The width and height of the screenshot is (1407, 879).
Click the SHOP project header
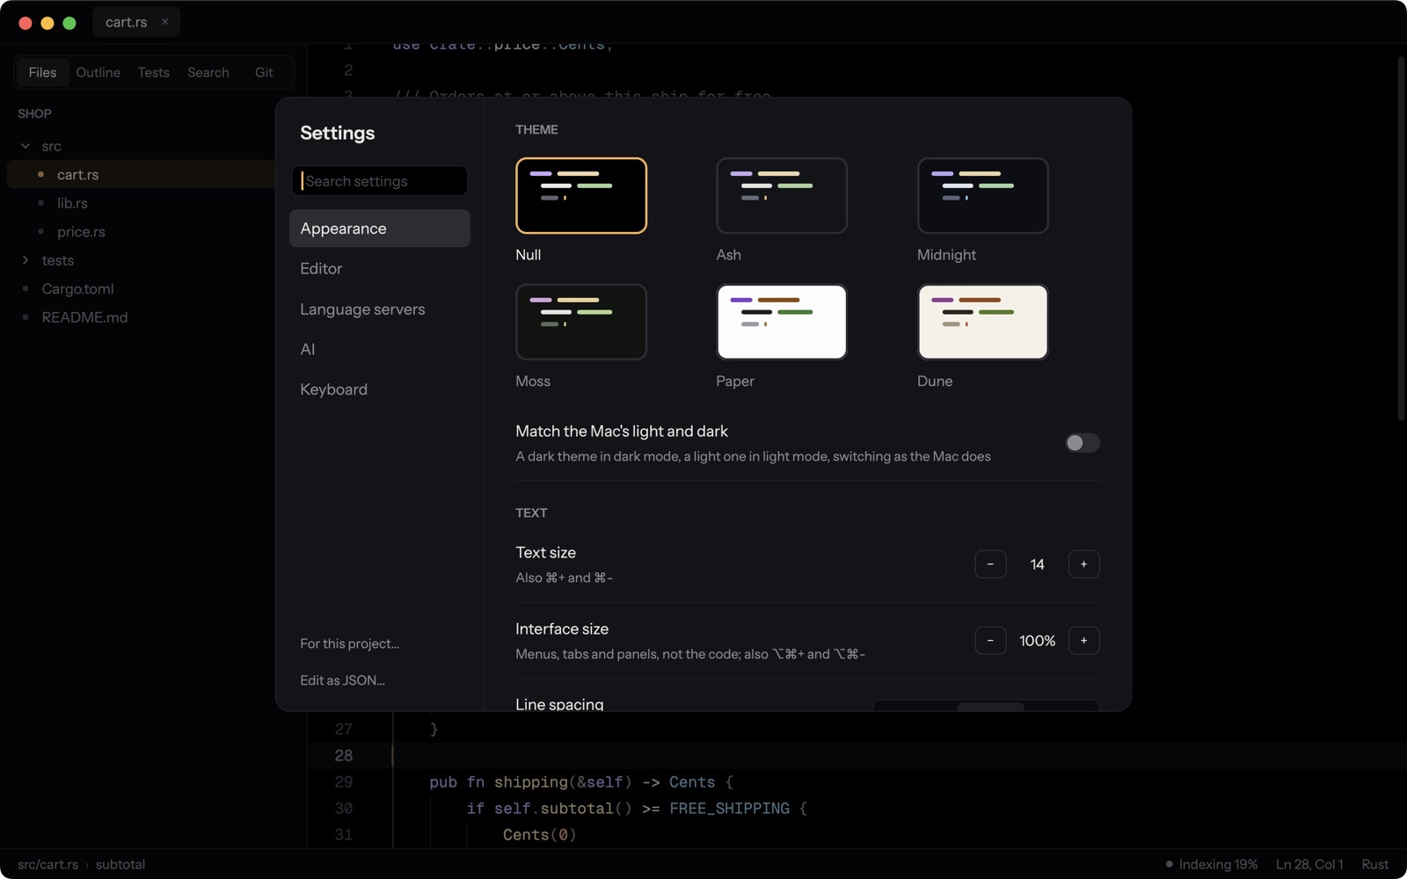pyautogui.click(x=34, y=113)
